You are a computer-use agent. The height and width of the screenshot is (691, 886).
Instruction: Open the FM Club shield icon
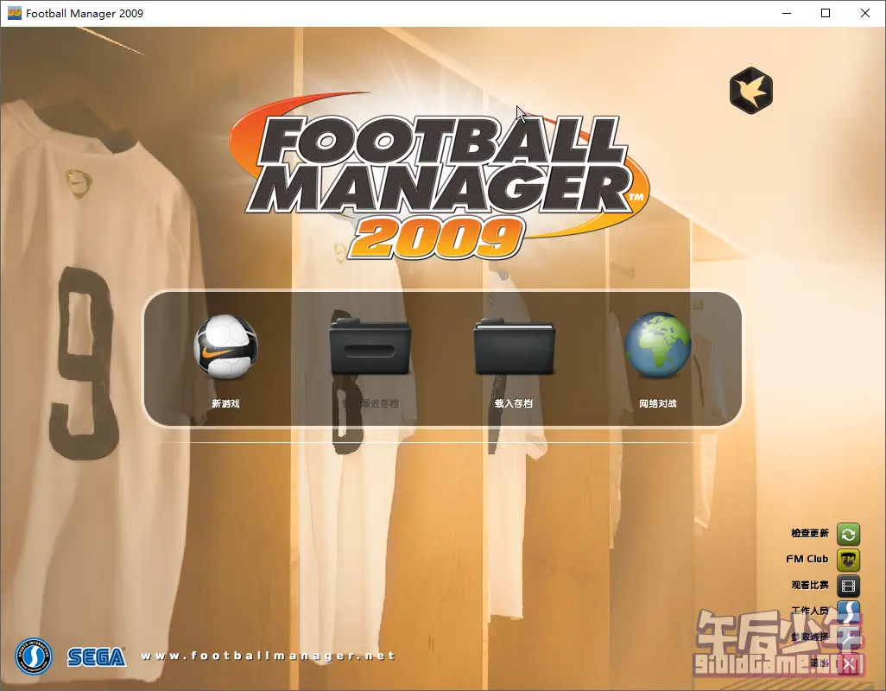click(x=848, y=560)
